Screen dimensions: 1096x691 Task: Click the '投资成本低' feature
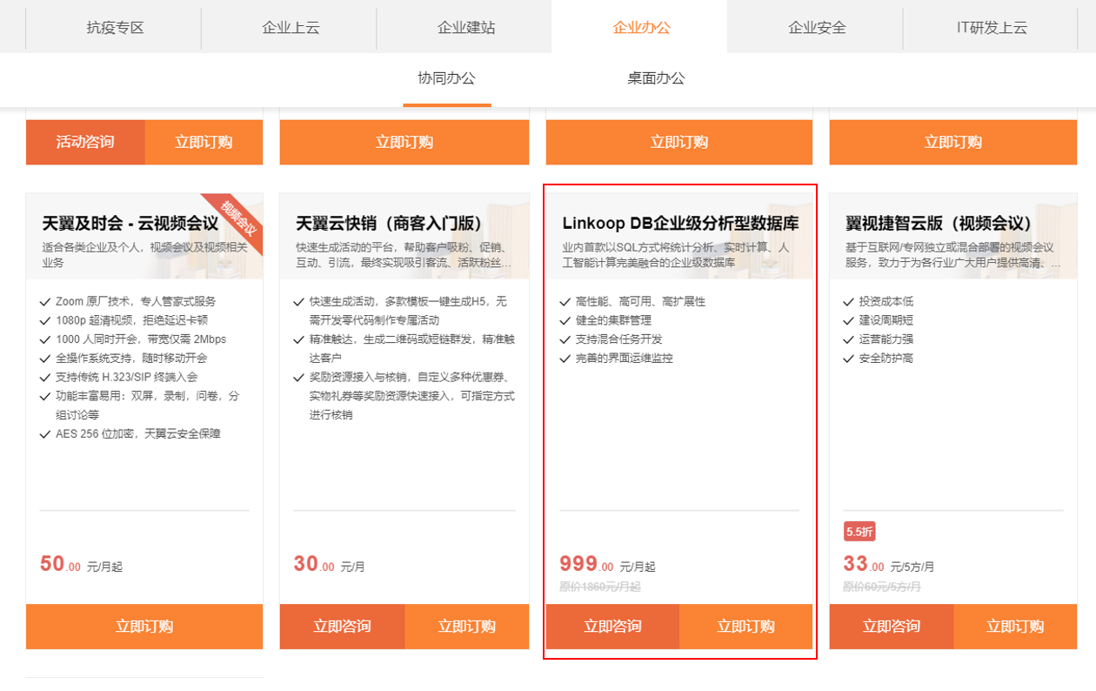pyautogui.click(x=886, y=301)
